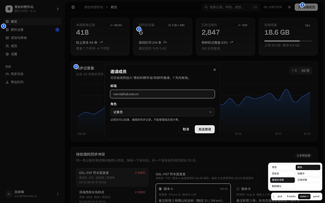Viewport: 325px width, 203px height.
Task: Open the user menu dots beside 张若琳
Action: tap(57, 194)
